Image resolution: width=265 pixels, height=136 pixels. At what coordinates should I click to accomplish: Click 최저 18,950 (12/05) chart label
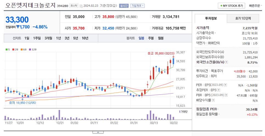click(22, 103)
